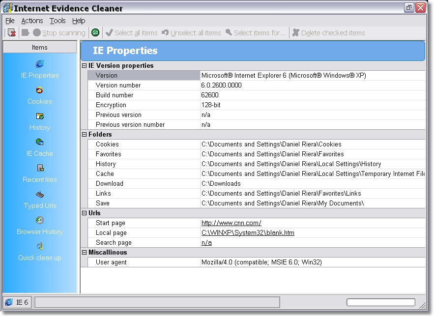Select the User agent property label
Screen dimensions: 434x317
pos(111,262)
